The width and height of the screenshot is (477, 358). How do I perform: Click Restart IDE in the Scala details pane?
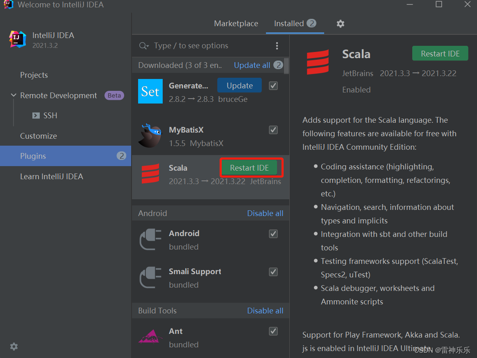(x=440, y=54)
